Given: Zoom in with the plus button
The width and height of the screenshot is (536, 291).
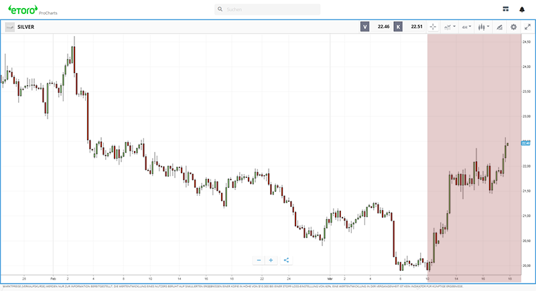Looking at the screenshot, I should point(271,260).
